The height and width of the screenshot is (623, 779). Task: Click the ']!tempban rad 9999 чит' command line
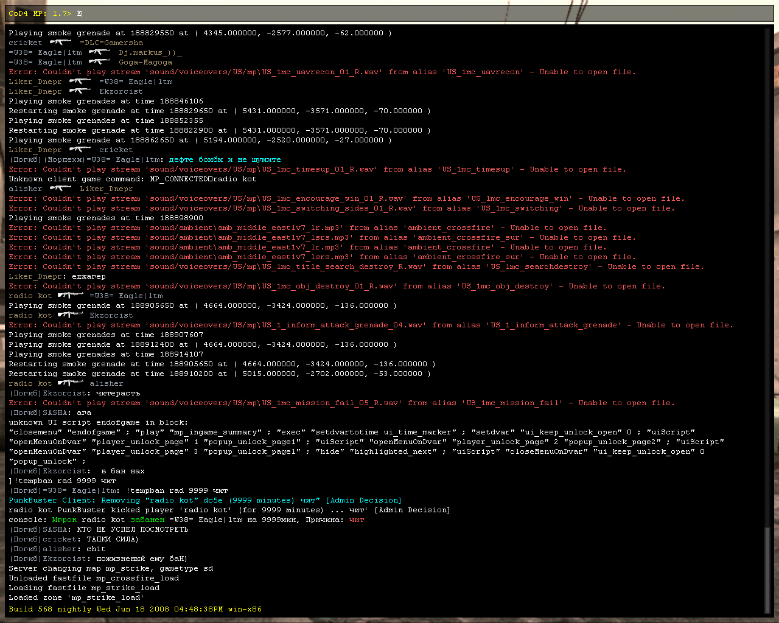pyautogui.click(x=62, y=481)
